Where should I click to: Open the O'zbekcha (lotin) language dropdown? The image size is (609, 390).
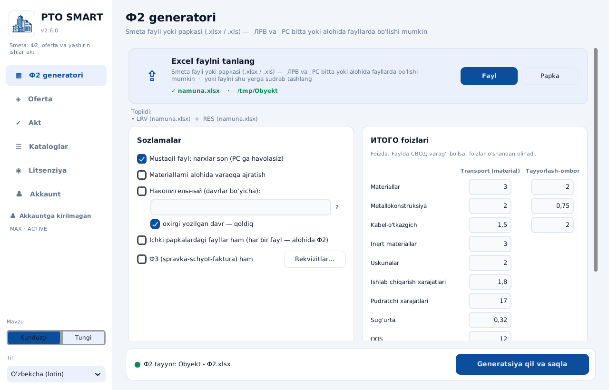56,374
